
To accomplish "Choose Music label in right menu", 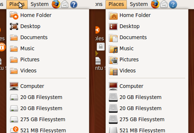I will coord(127,48).
